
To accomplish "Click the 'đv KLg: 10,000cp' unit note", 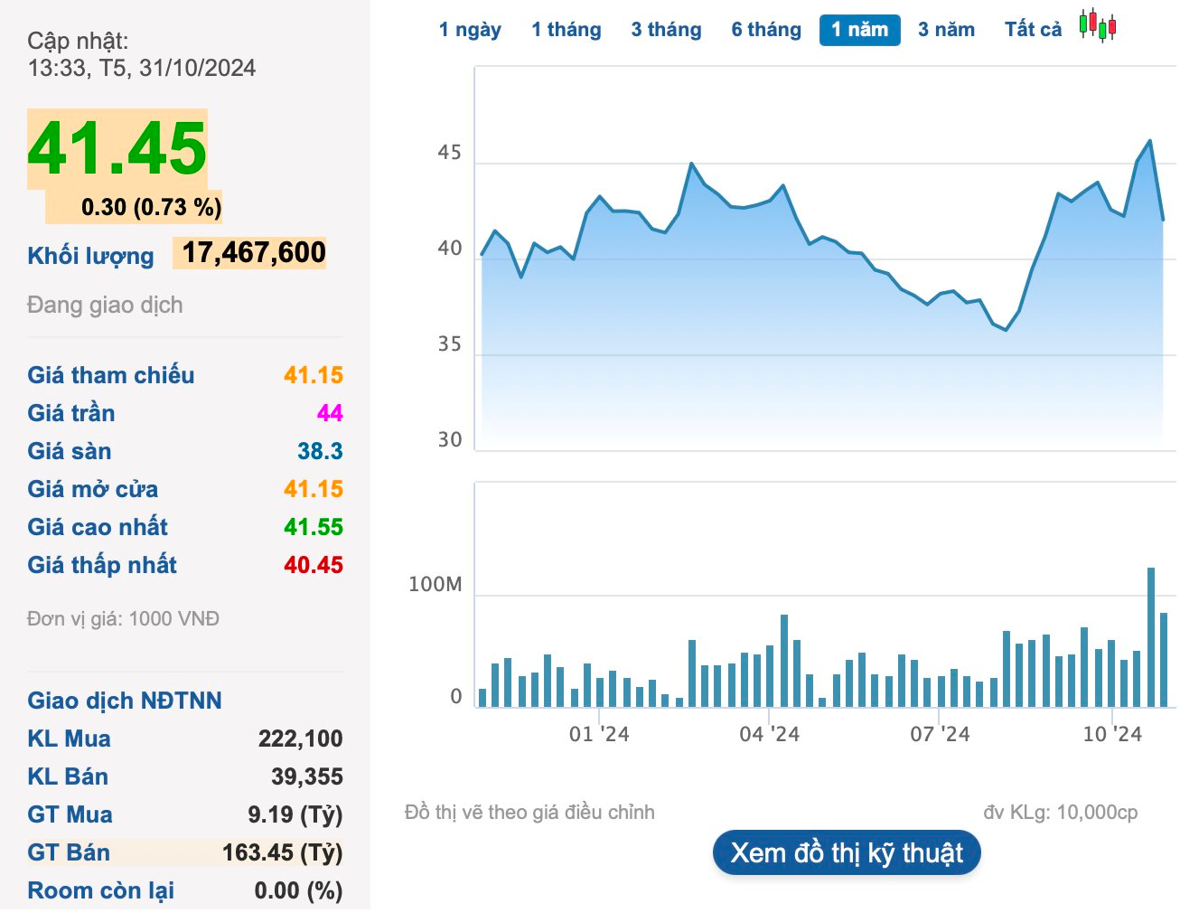I will (x=1061, y=813).
